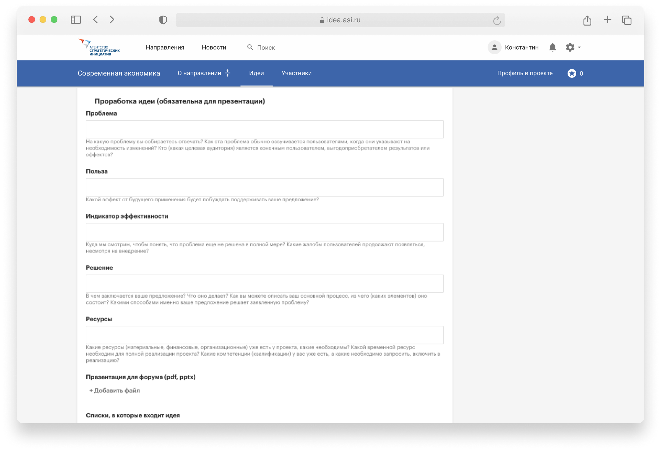Focus the Решение input field

point(264,284)
